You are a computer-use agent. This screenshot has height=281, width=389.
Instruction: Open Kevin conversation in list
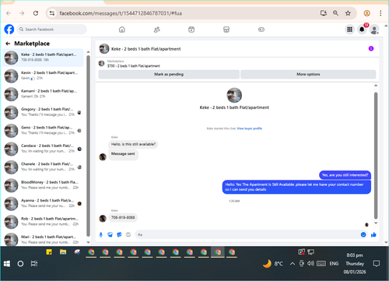point(43,76)
